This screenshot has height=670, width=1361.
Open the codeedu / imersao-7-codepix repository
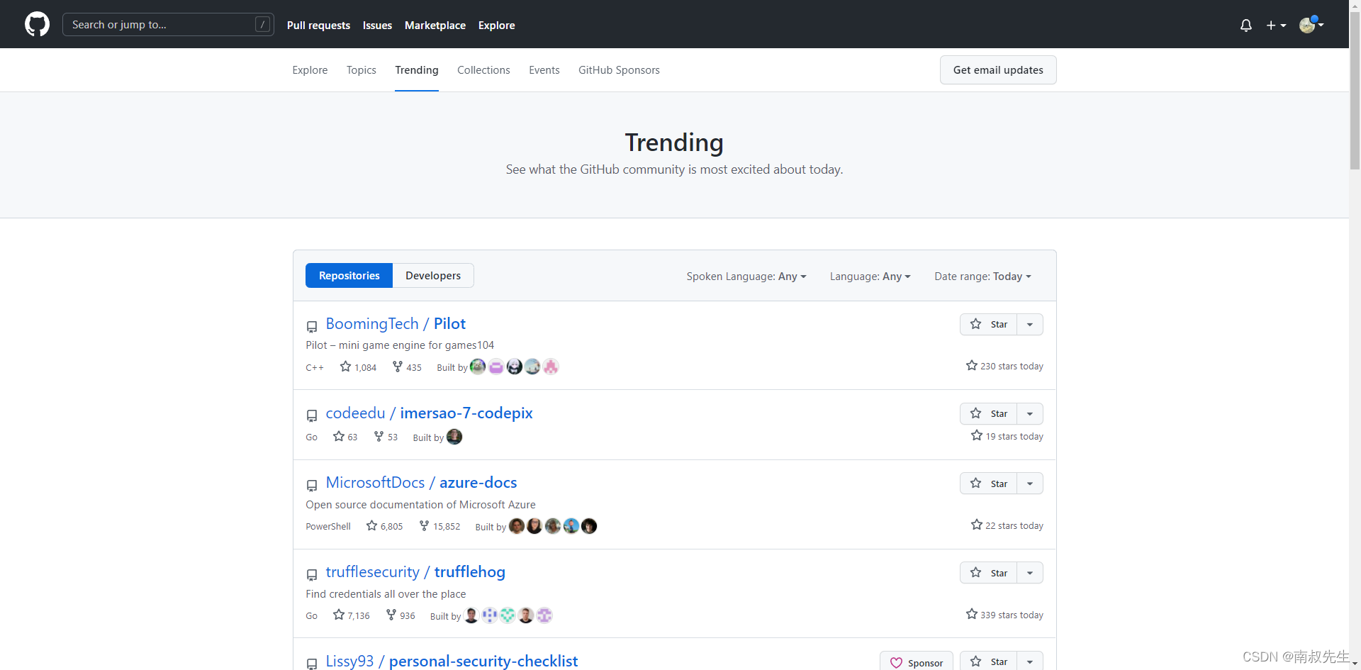(x=429, y=413)
